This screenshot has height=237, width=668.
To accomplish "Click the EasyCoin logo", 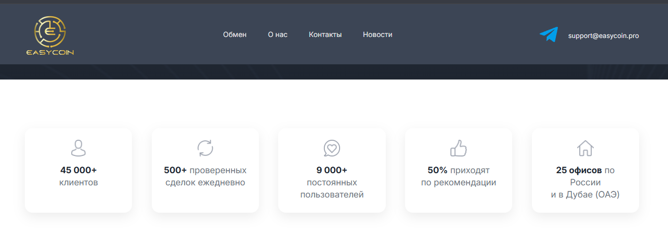I will click(x=50, y=35).
